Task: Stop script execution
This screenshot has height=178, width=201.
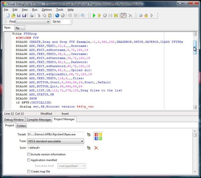Action: tap(105, 15)
